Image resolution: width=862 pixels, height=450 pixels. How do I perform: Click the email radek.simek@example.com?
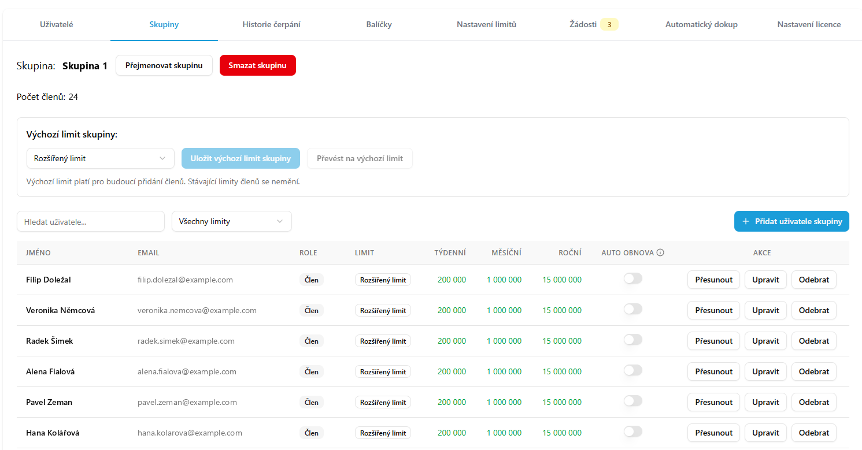186,341
